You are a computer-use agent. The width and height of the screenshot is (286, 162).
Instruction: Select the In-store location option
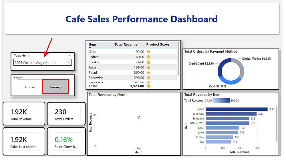tap(29, 87)
